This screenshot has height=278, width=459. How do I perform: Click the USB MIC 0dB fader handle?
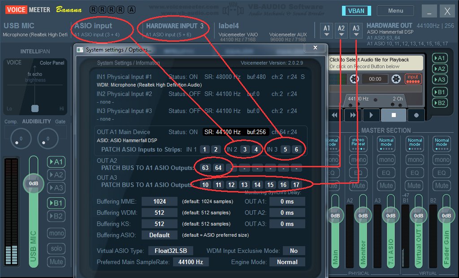click(34, 183)
